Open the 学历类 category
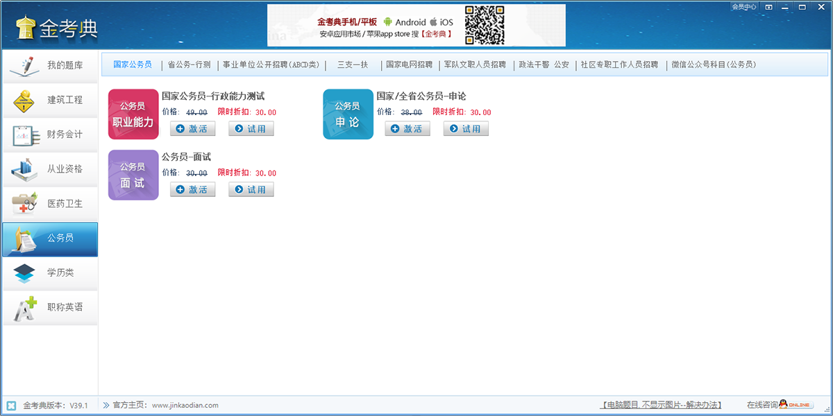This screenshot has width=833, height=416. [x=50, y=273]
